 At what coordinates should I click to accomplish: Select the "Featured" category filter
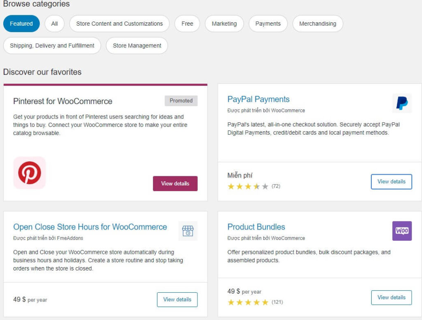tap(21, 24)
